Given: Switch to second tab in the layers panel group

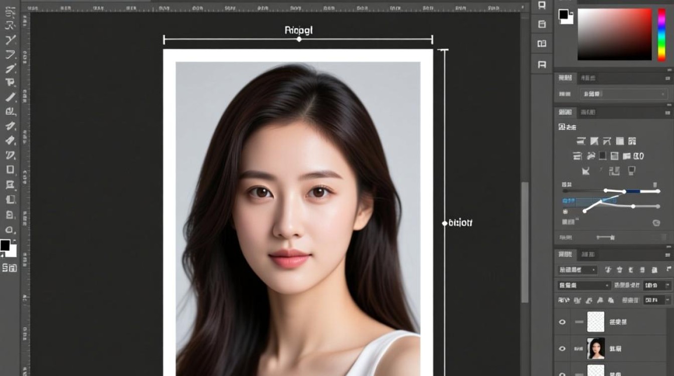Looking at the screenshot, I should point(588,255).
